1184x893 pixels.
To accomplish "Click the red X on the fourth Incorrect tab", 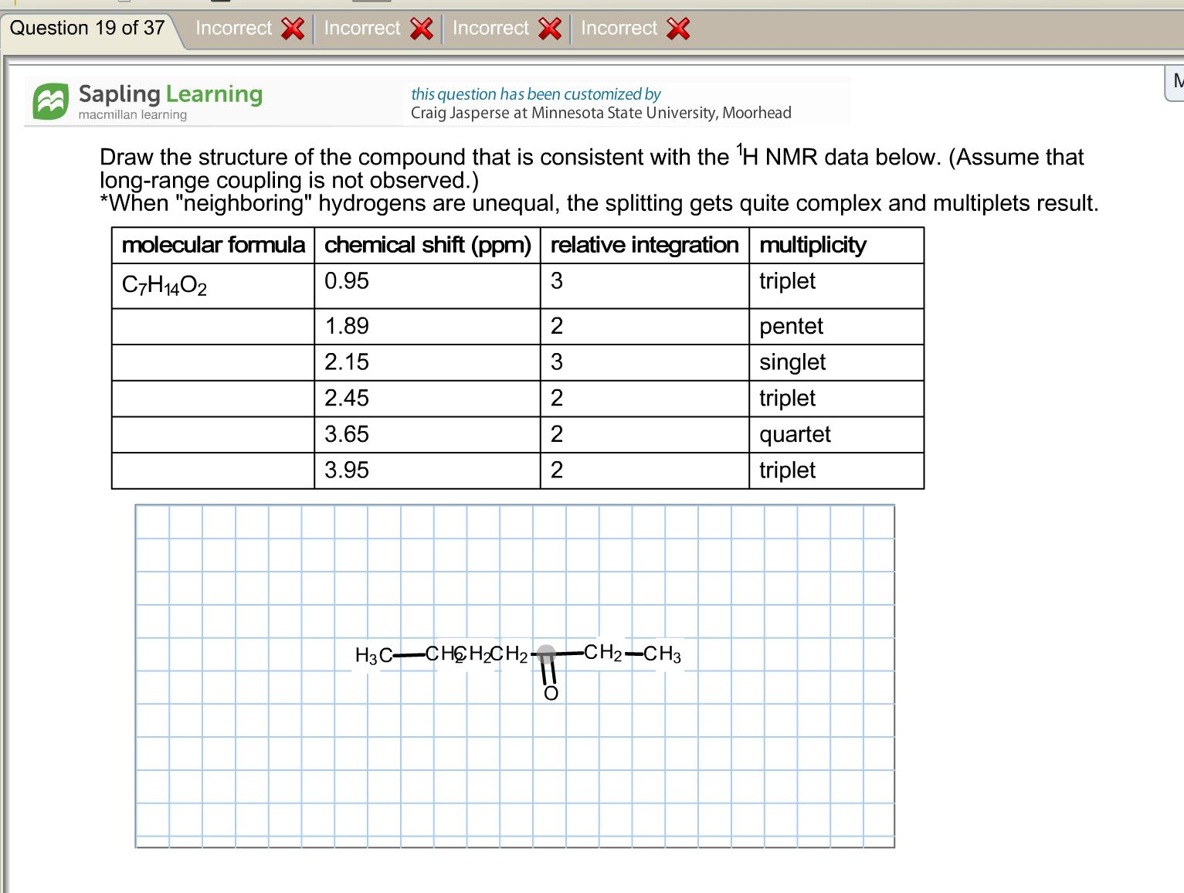I will (x=677, y=29).
